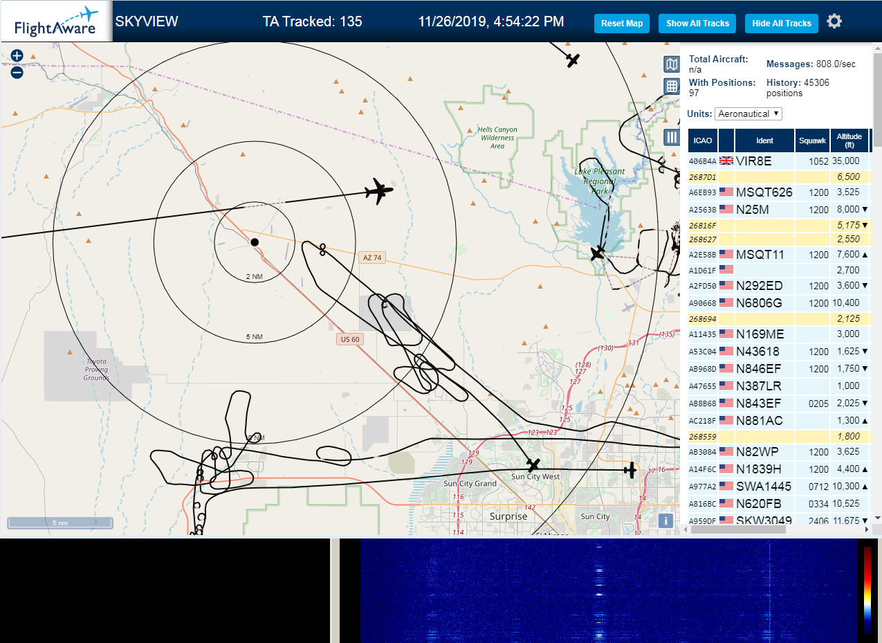
Task: Select the N292ED ident
Action: pos(760,286)
